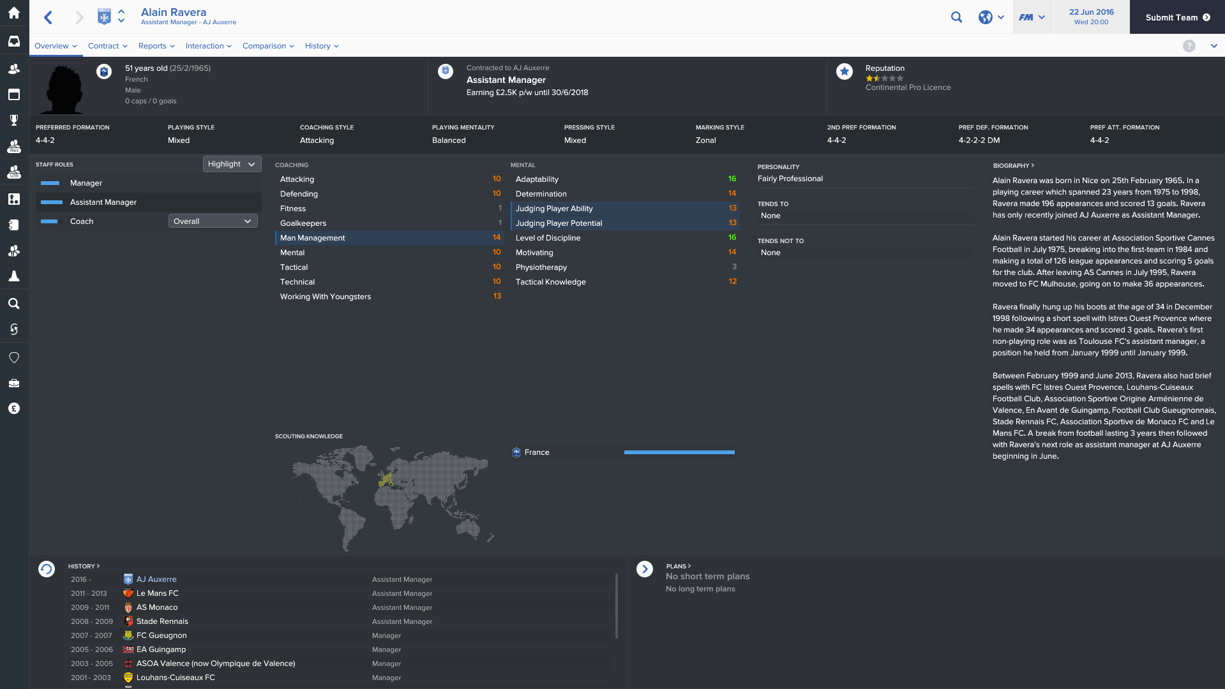Click the French nationality badge icon

click(x=104, y=71)
